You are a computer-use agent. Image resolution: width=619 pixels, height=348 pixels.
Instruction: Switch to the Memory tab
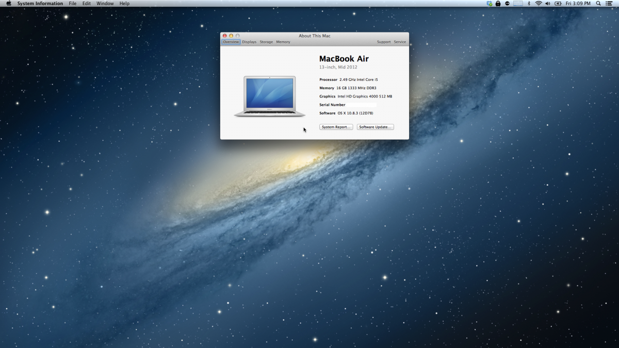point(283,42)
